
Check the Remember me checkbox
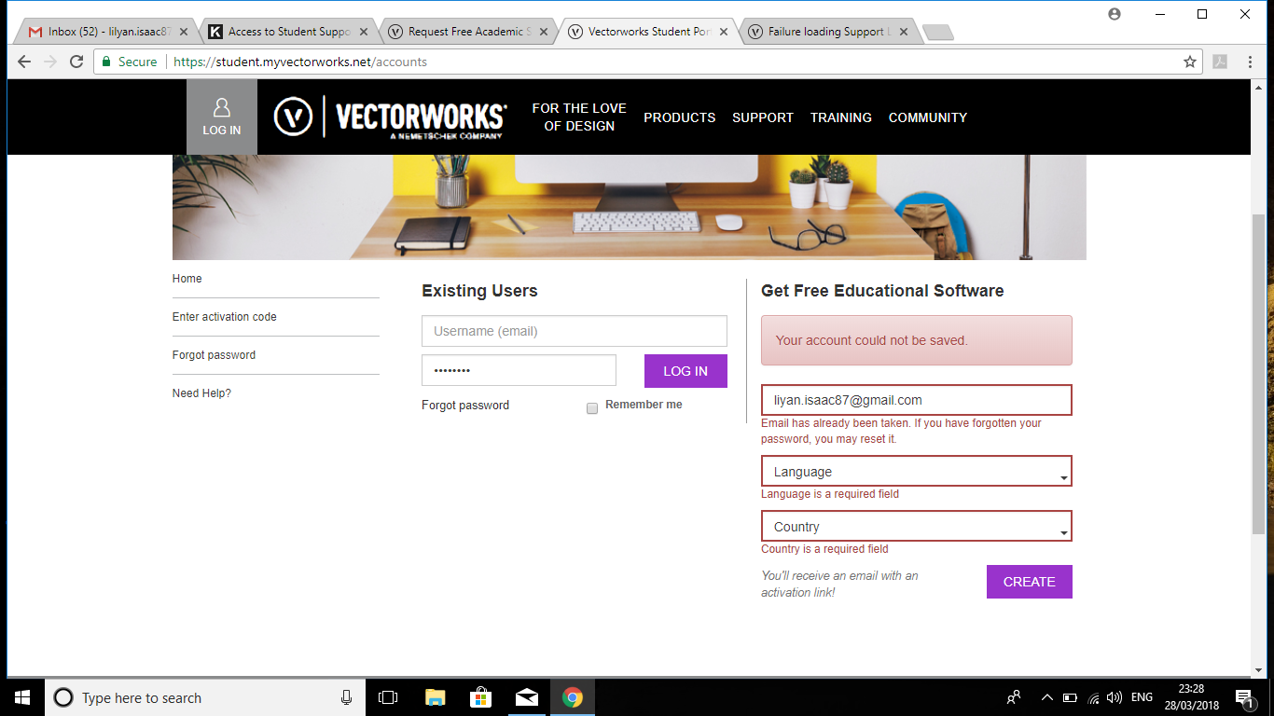[592, 408]
